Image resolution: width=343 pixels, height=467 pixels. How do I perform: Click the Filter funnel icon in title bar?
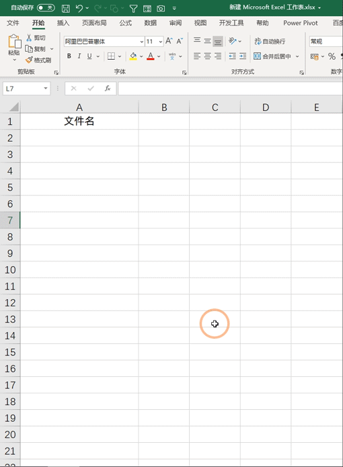[133, 9]
